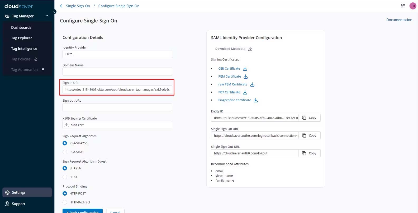Click the Fingerprint Certificate download icon
The height and width of the screenshot is (213, 418).
256,100
